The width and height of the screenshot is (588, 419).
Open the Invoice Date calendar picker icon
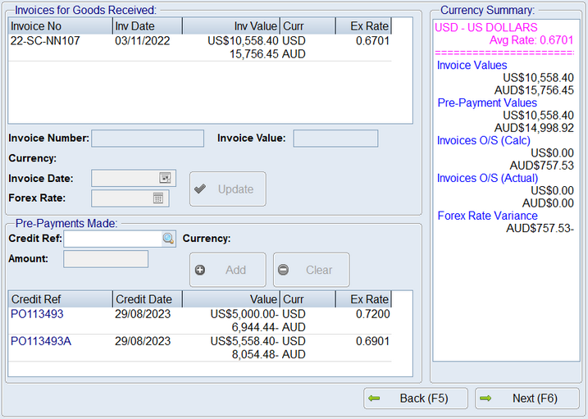click(164, 178)
